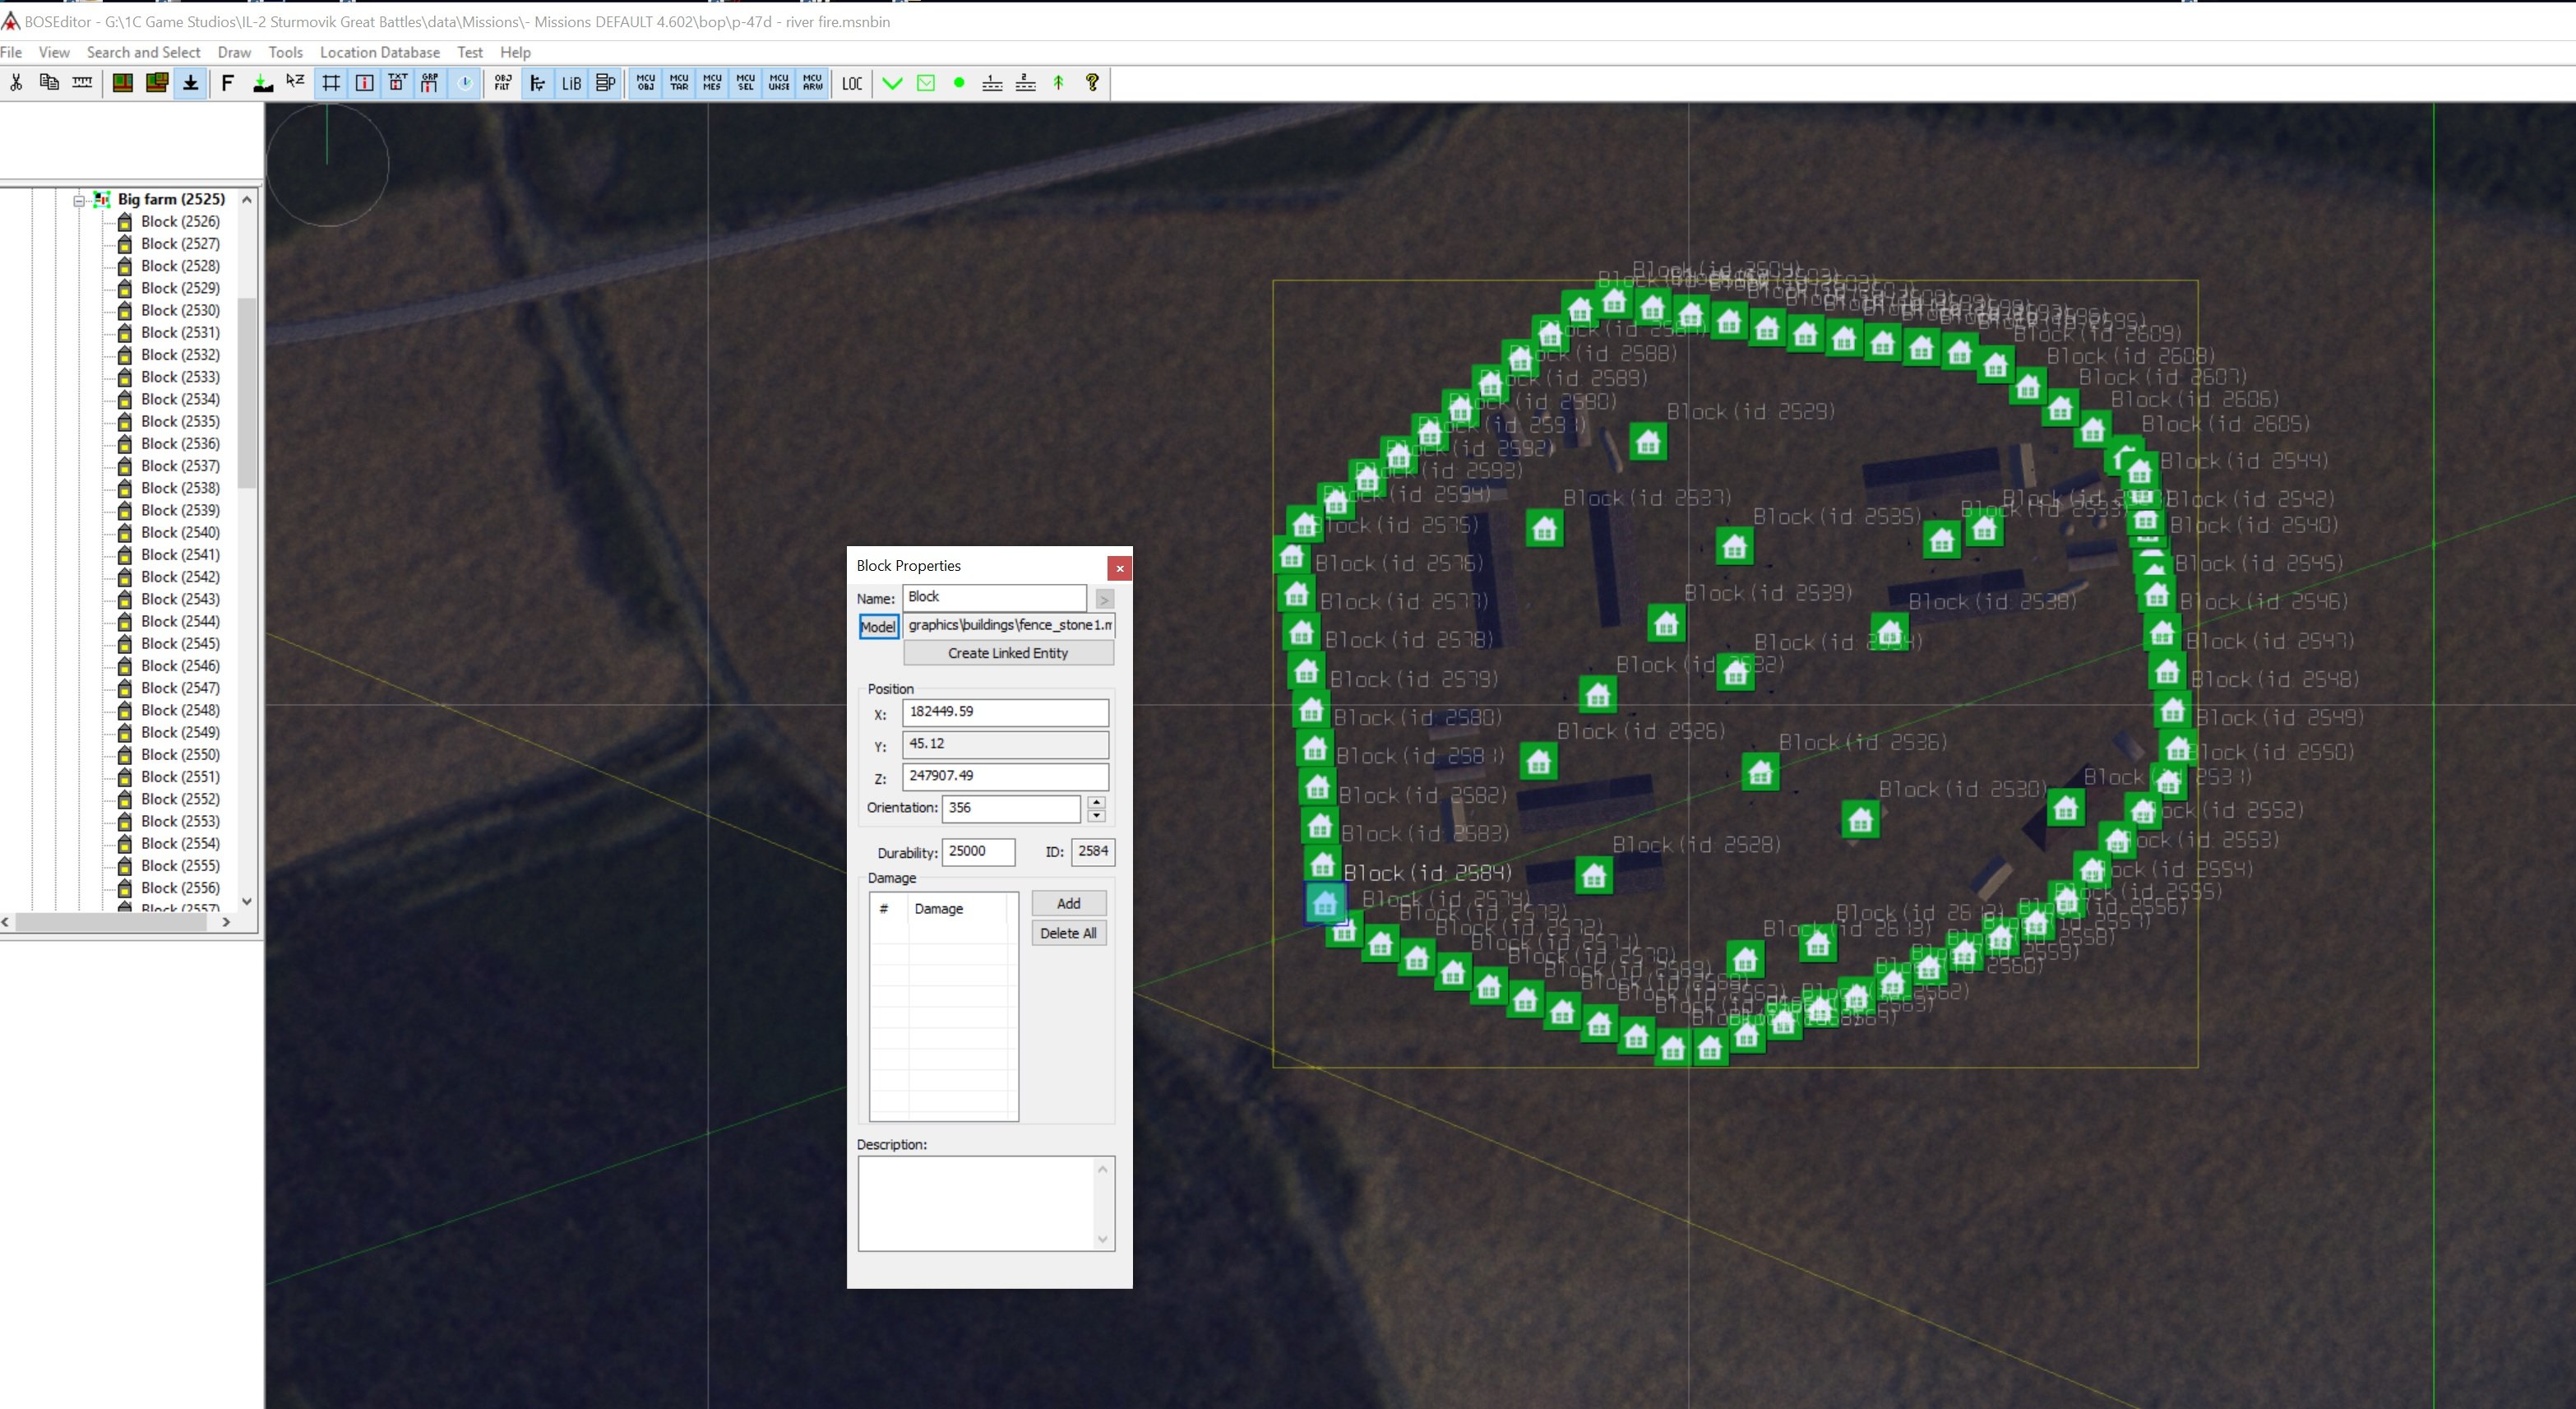Click the Durability input field
This screenshot has height=1409, width=2576.
point(978,851)
